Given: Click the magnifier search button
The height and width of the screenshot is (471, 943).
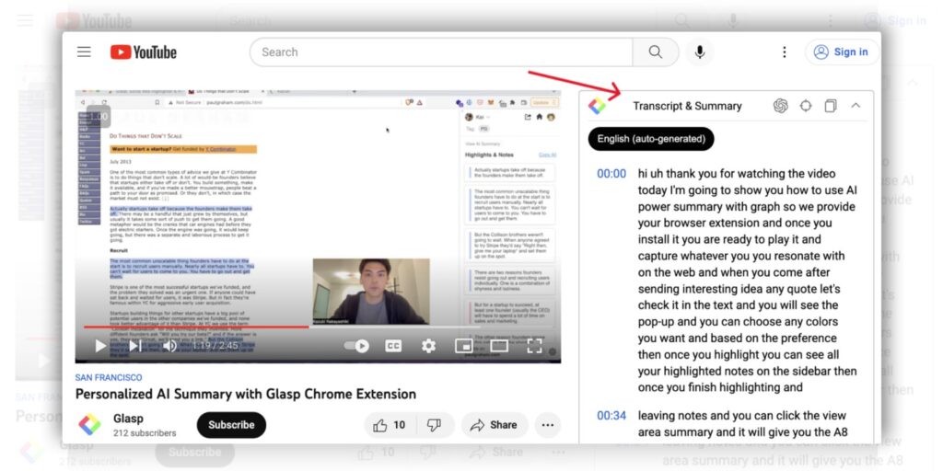Looking at the screenshot, I should (x=656, y=52).
